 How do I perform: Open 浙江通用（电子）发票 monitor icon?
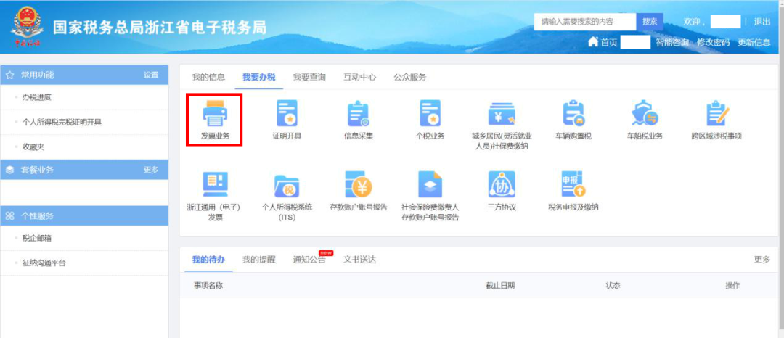click(215, 184)
